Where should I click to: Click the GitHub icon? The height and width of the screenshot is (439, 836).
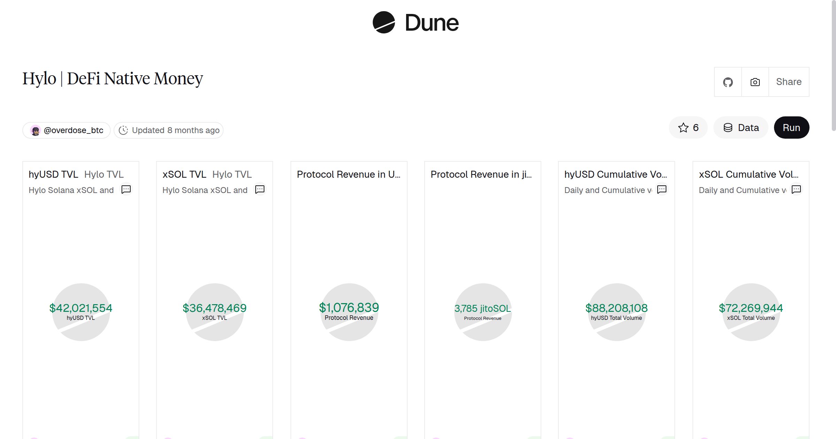[728, 82]
